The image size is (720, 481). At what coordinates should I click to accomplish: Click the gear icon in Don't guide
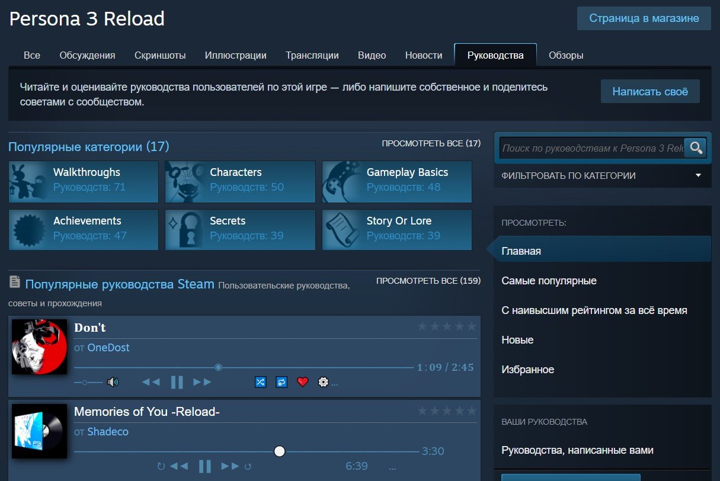(323, 382)
